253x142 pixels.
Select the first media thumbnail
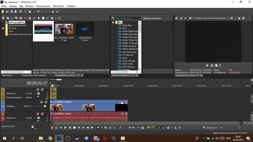click(x=43, y=31)
